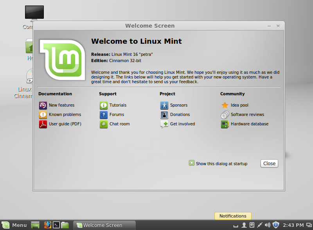
Task: Select Welcome Screen in the window list
Action: point(104,225)
